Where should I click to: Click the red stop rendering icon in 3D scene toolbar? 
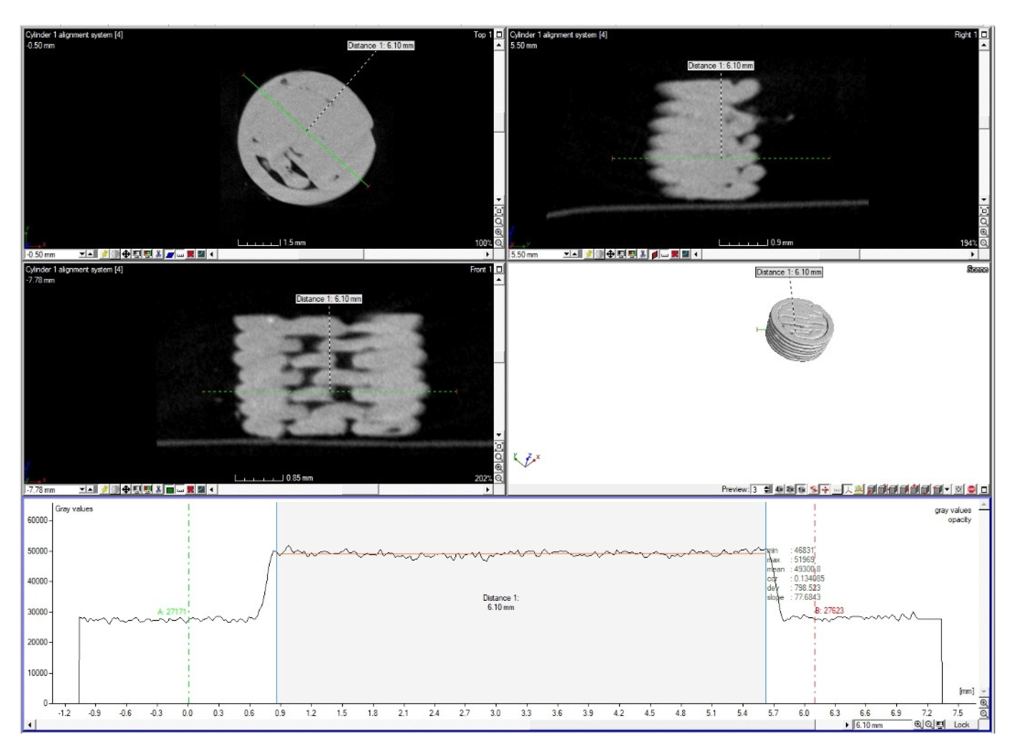tap(971, 489)
